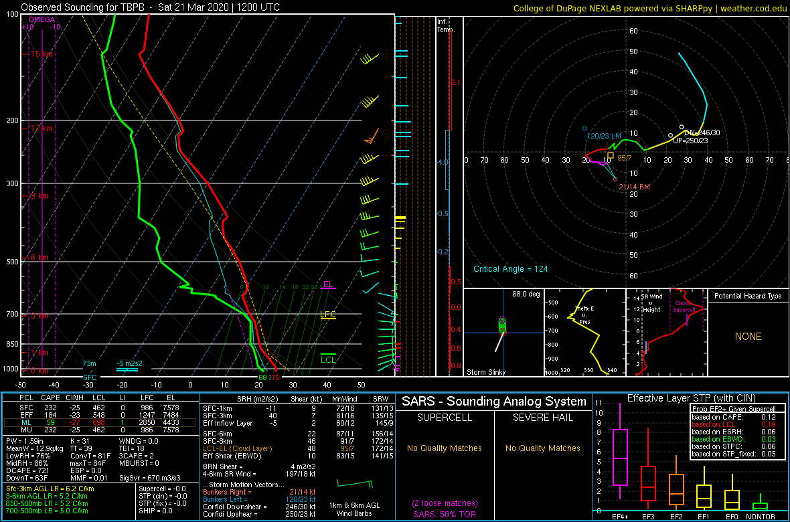Click the 'DN=246/30' hodograph label
Screen dimensions: 790x522
[702, 133]
